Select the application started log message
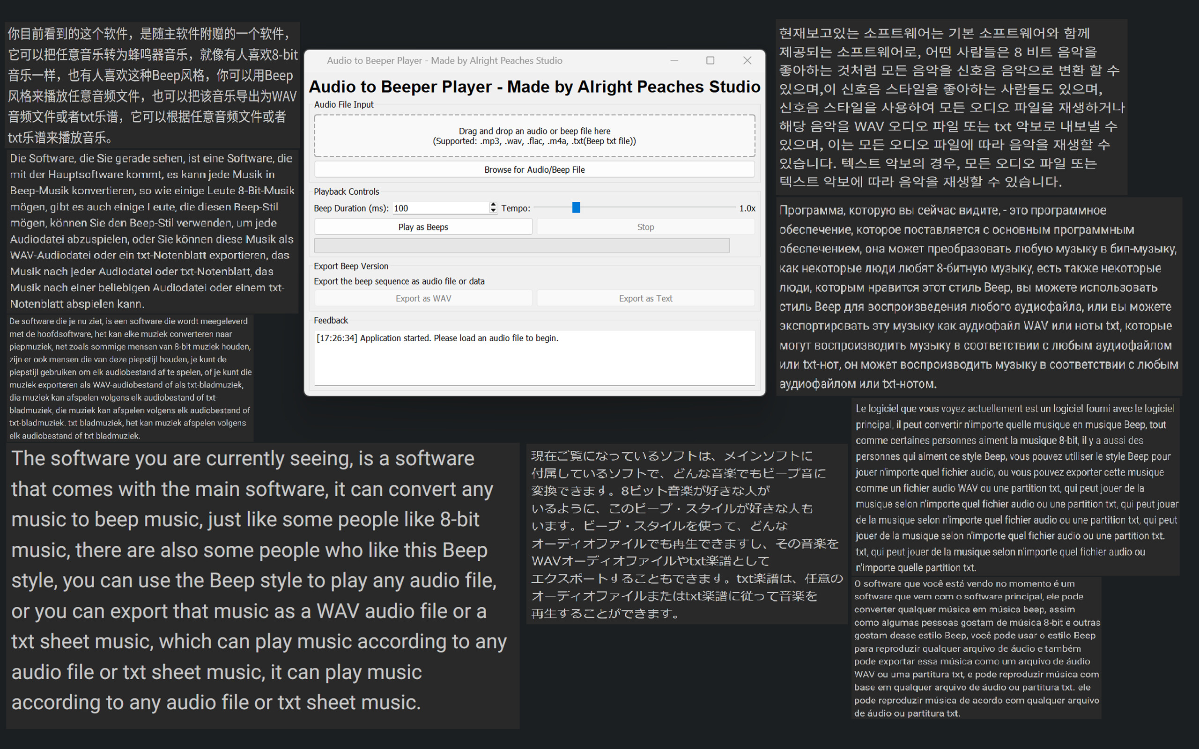Image resolution: width=1199 pixels, height=749 pixels. (438, 338)
